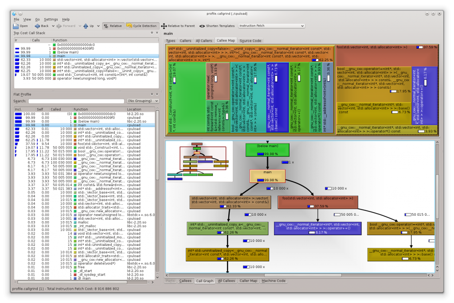This screenshot has width=454, height=303.
Task: Switch to the Caller Map bottom tab
Action: 248,281
